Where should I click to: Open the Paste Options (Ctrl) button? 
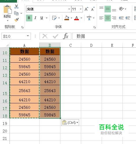(x=70, y=123)
